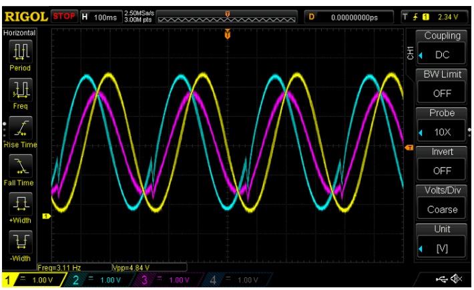474x290 pixels.
Task: Click the red STOP status button
Action: click(x=64, y=16)
